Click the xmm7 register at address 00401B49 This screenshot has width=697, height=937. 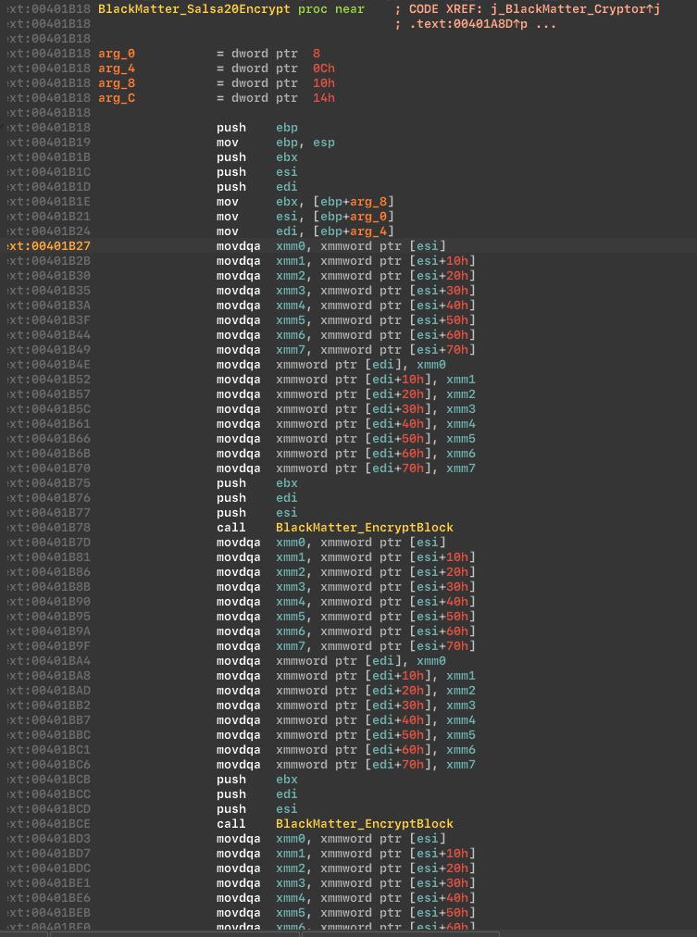(291, 350)
